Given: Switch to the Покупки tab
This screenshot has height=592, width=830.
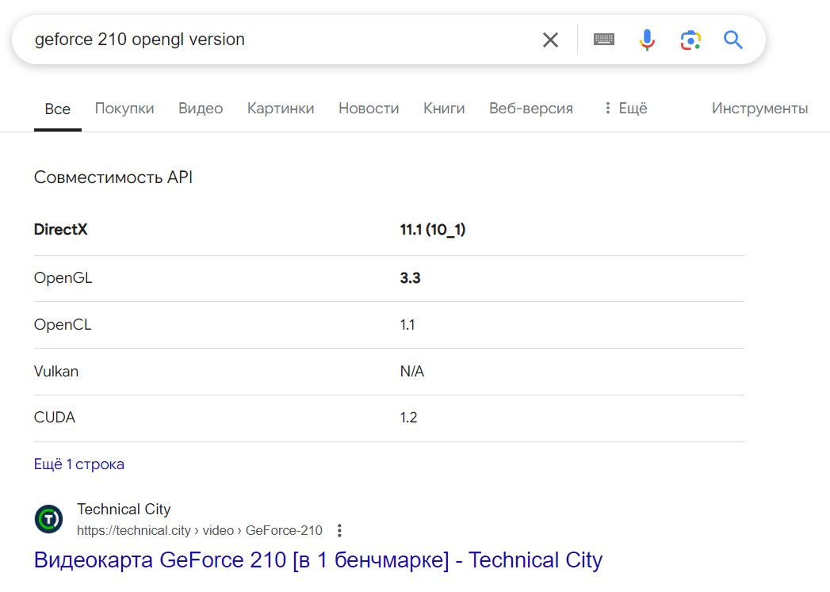Looking at the screenshot, I should 124,109.
